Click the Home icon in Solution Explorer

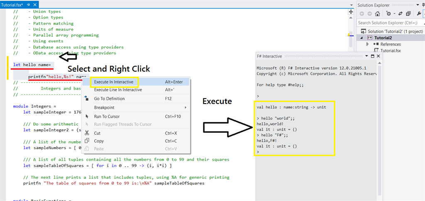pyautogui.click(x=377, y=14)
